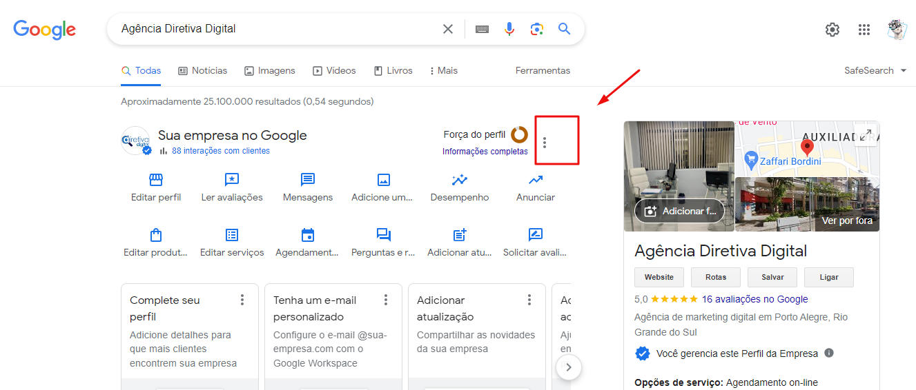The image size is (916, 390).
Task: Open the Ver por fora street view thumbnail
Action: (x=807, y=204)
